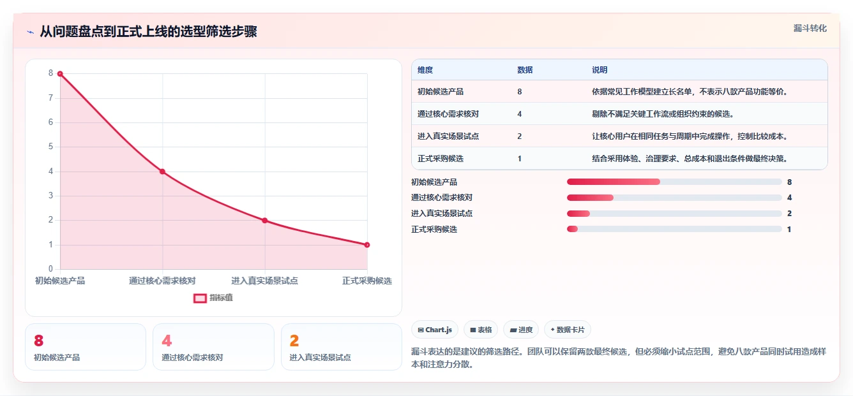Screen dimensions: 853x396
Task: Click the description starting 让核心用户在相同任务
Action: (691, 136)
